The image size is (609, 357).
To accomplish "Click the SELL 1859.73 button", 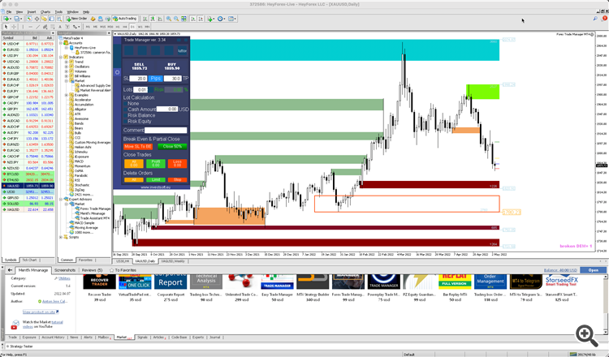I will click(x=139, y=66).
